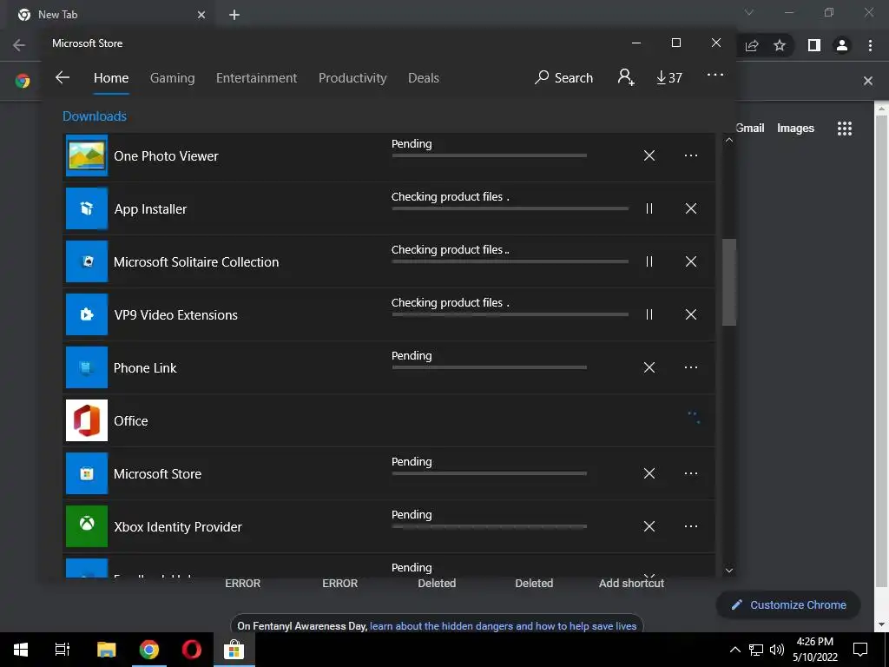Open Gmail link in Chrome window
This screenshot has width=889, height=667.
tap(750, 129)
